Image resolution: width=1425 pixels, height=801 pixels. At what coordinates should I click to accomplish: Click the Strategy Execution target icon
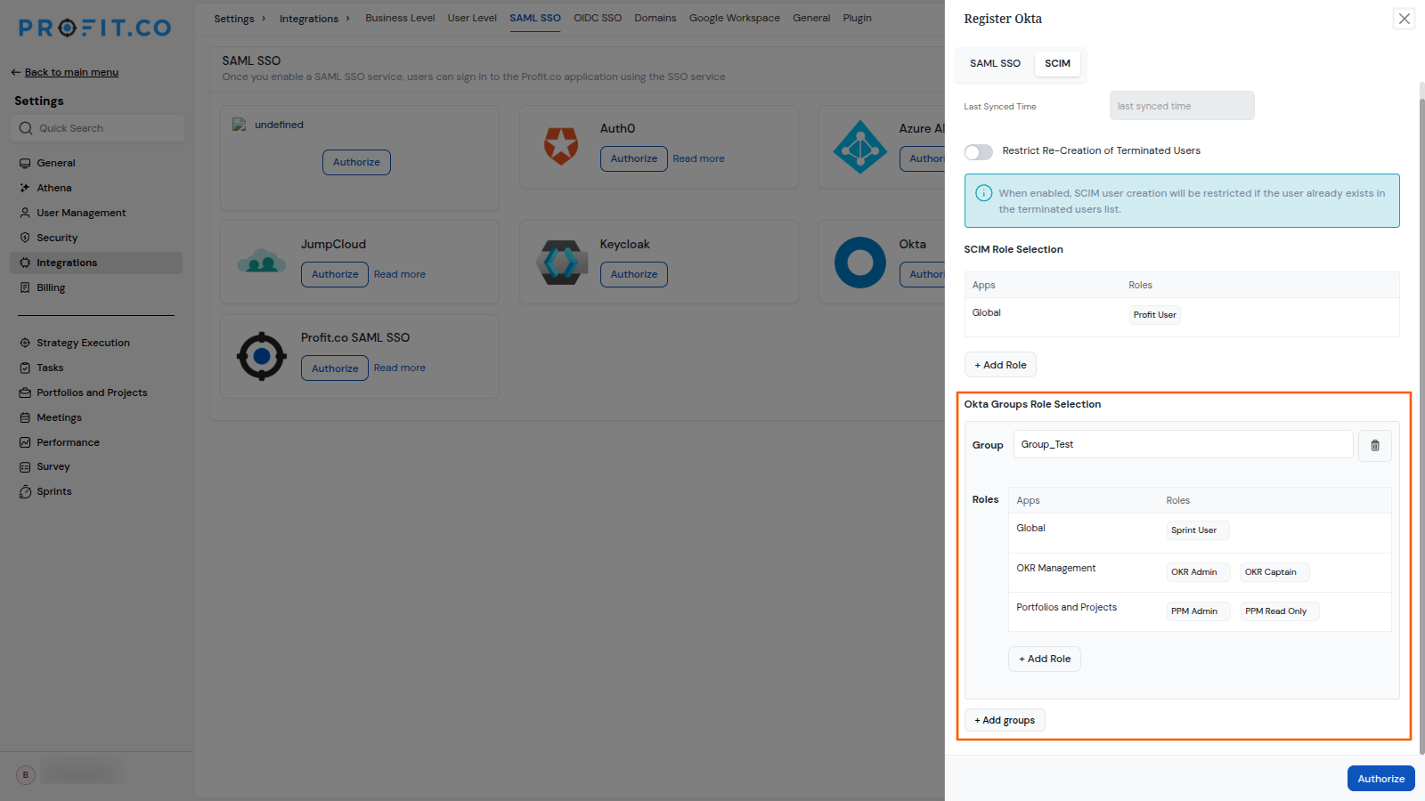(x=25, y=344)
